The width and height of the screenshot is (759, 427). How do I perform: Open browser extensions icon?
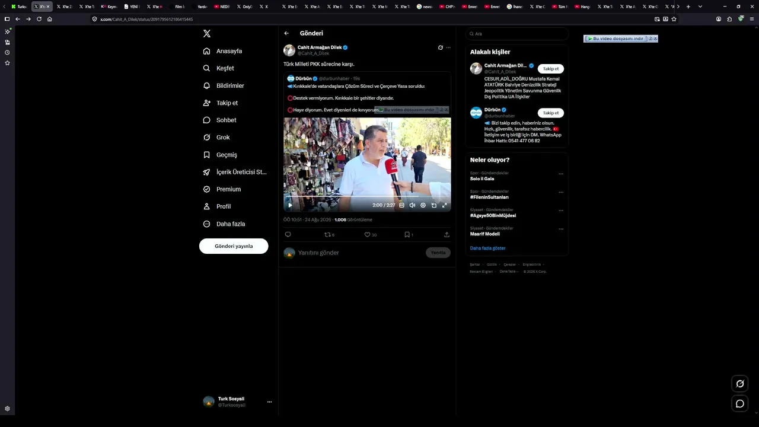pos(729,19)
